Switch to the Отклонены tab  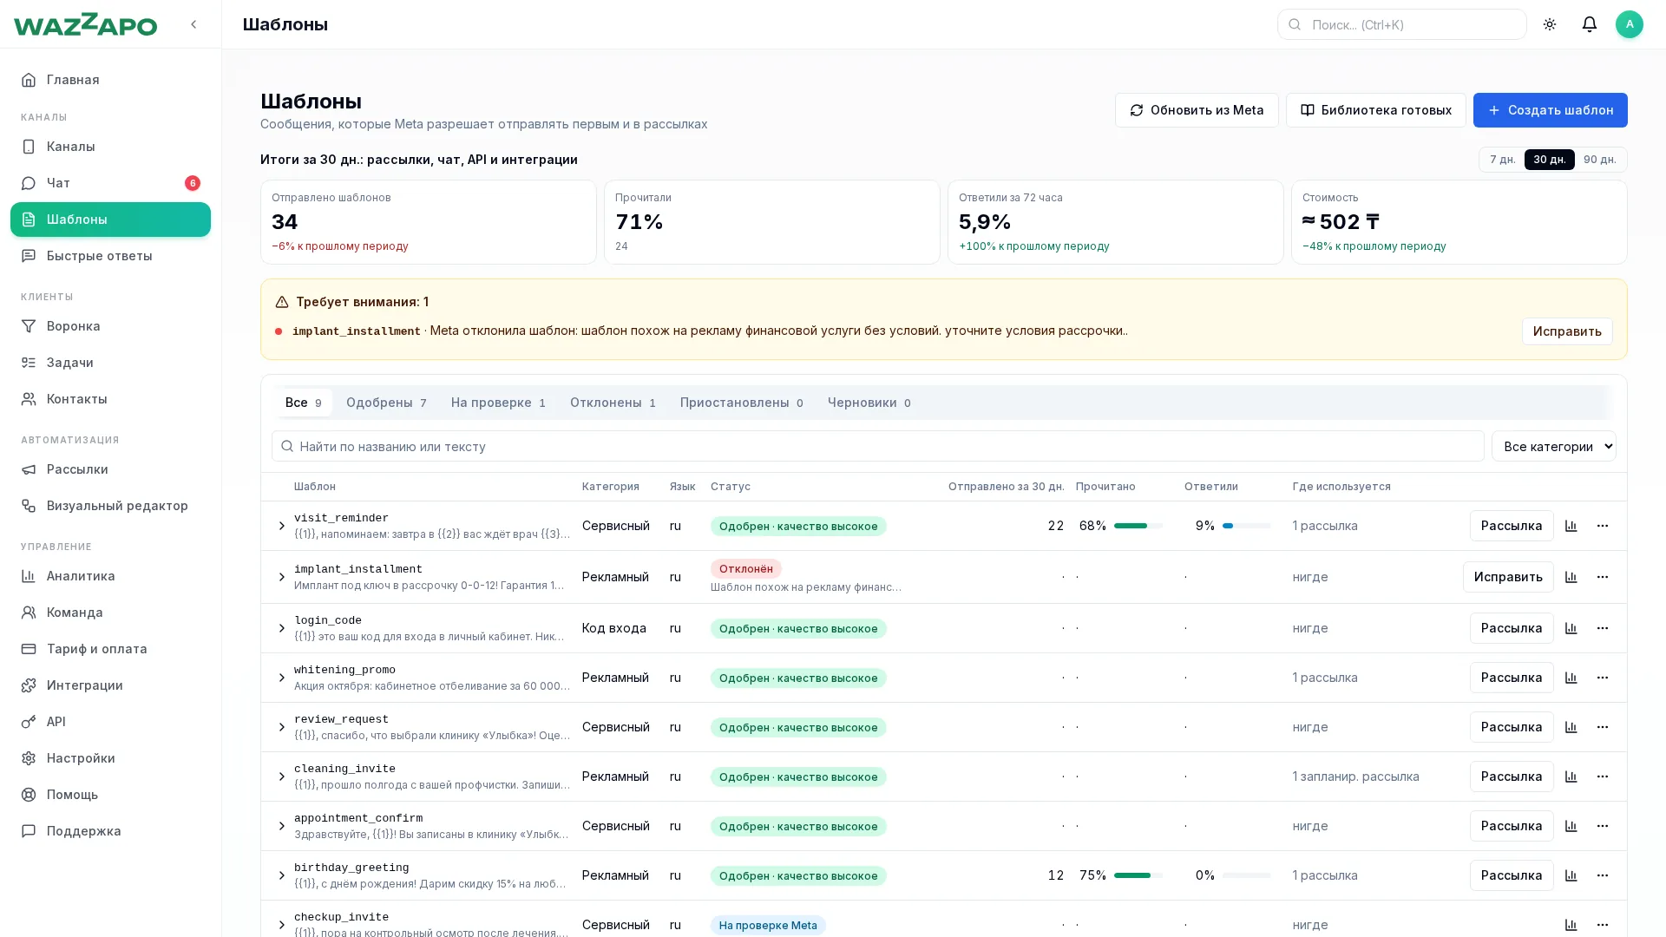pos(613,403)
